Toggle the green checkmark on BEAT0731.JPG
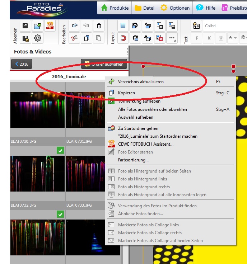This screenshot has height=264, width=247. (x=116, y=151)
